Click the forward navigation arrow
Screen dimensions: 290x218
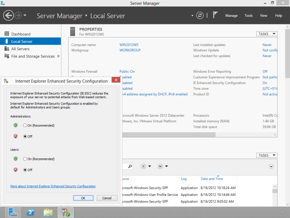click(x=18, y=15)
